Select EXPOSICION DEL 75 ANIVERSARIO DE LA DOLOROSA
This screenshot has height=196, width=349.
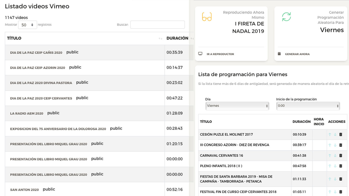click(58, 129)
